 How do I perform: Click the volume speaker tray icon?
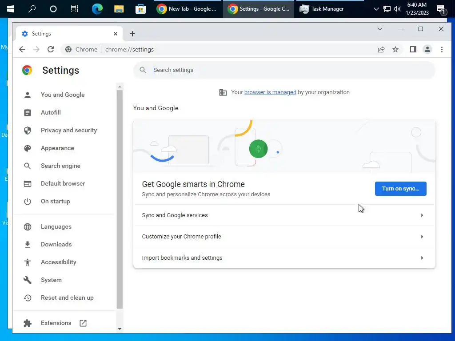(x=397, y=9)
